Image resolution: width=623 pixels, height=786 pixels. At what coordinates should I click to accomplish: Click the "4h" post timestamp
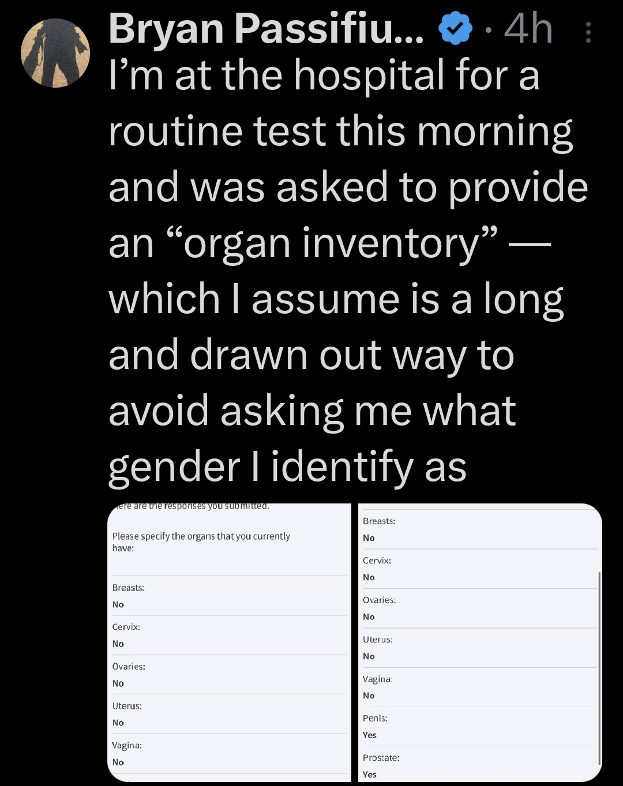tap(528, 29)
